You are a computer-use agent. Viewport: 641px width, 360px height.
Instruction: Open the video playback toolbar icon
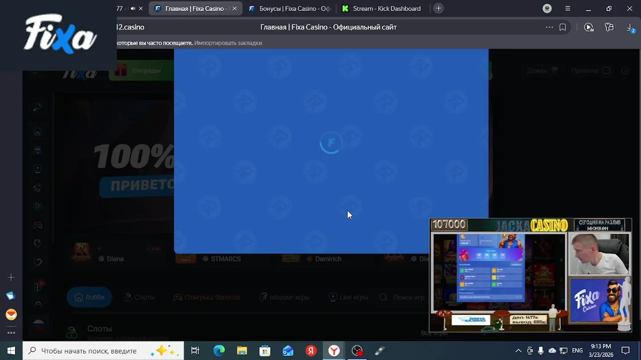pos(589,27)
